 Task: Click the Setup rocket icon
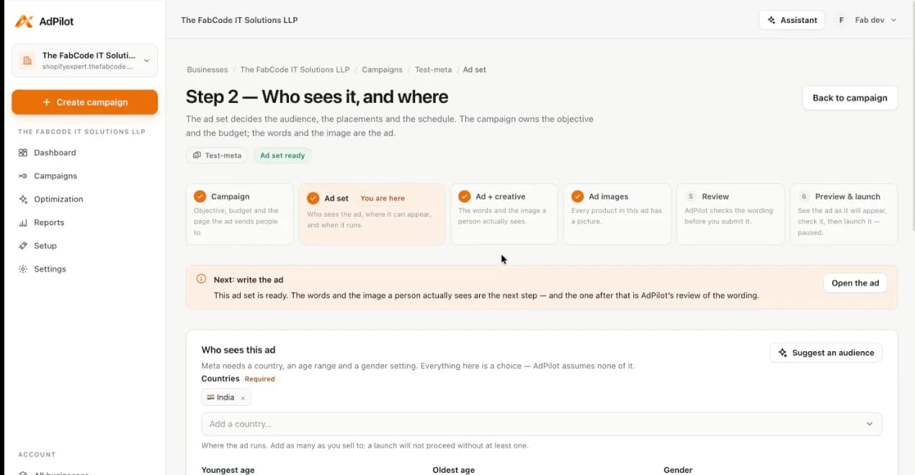click(23, 245)
